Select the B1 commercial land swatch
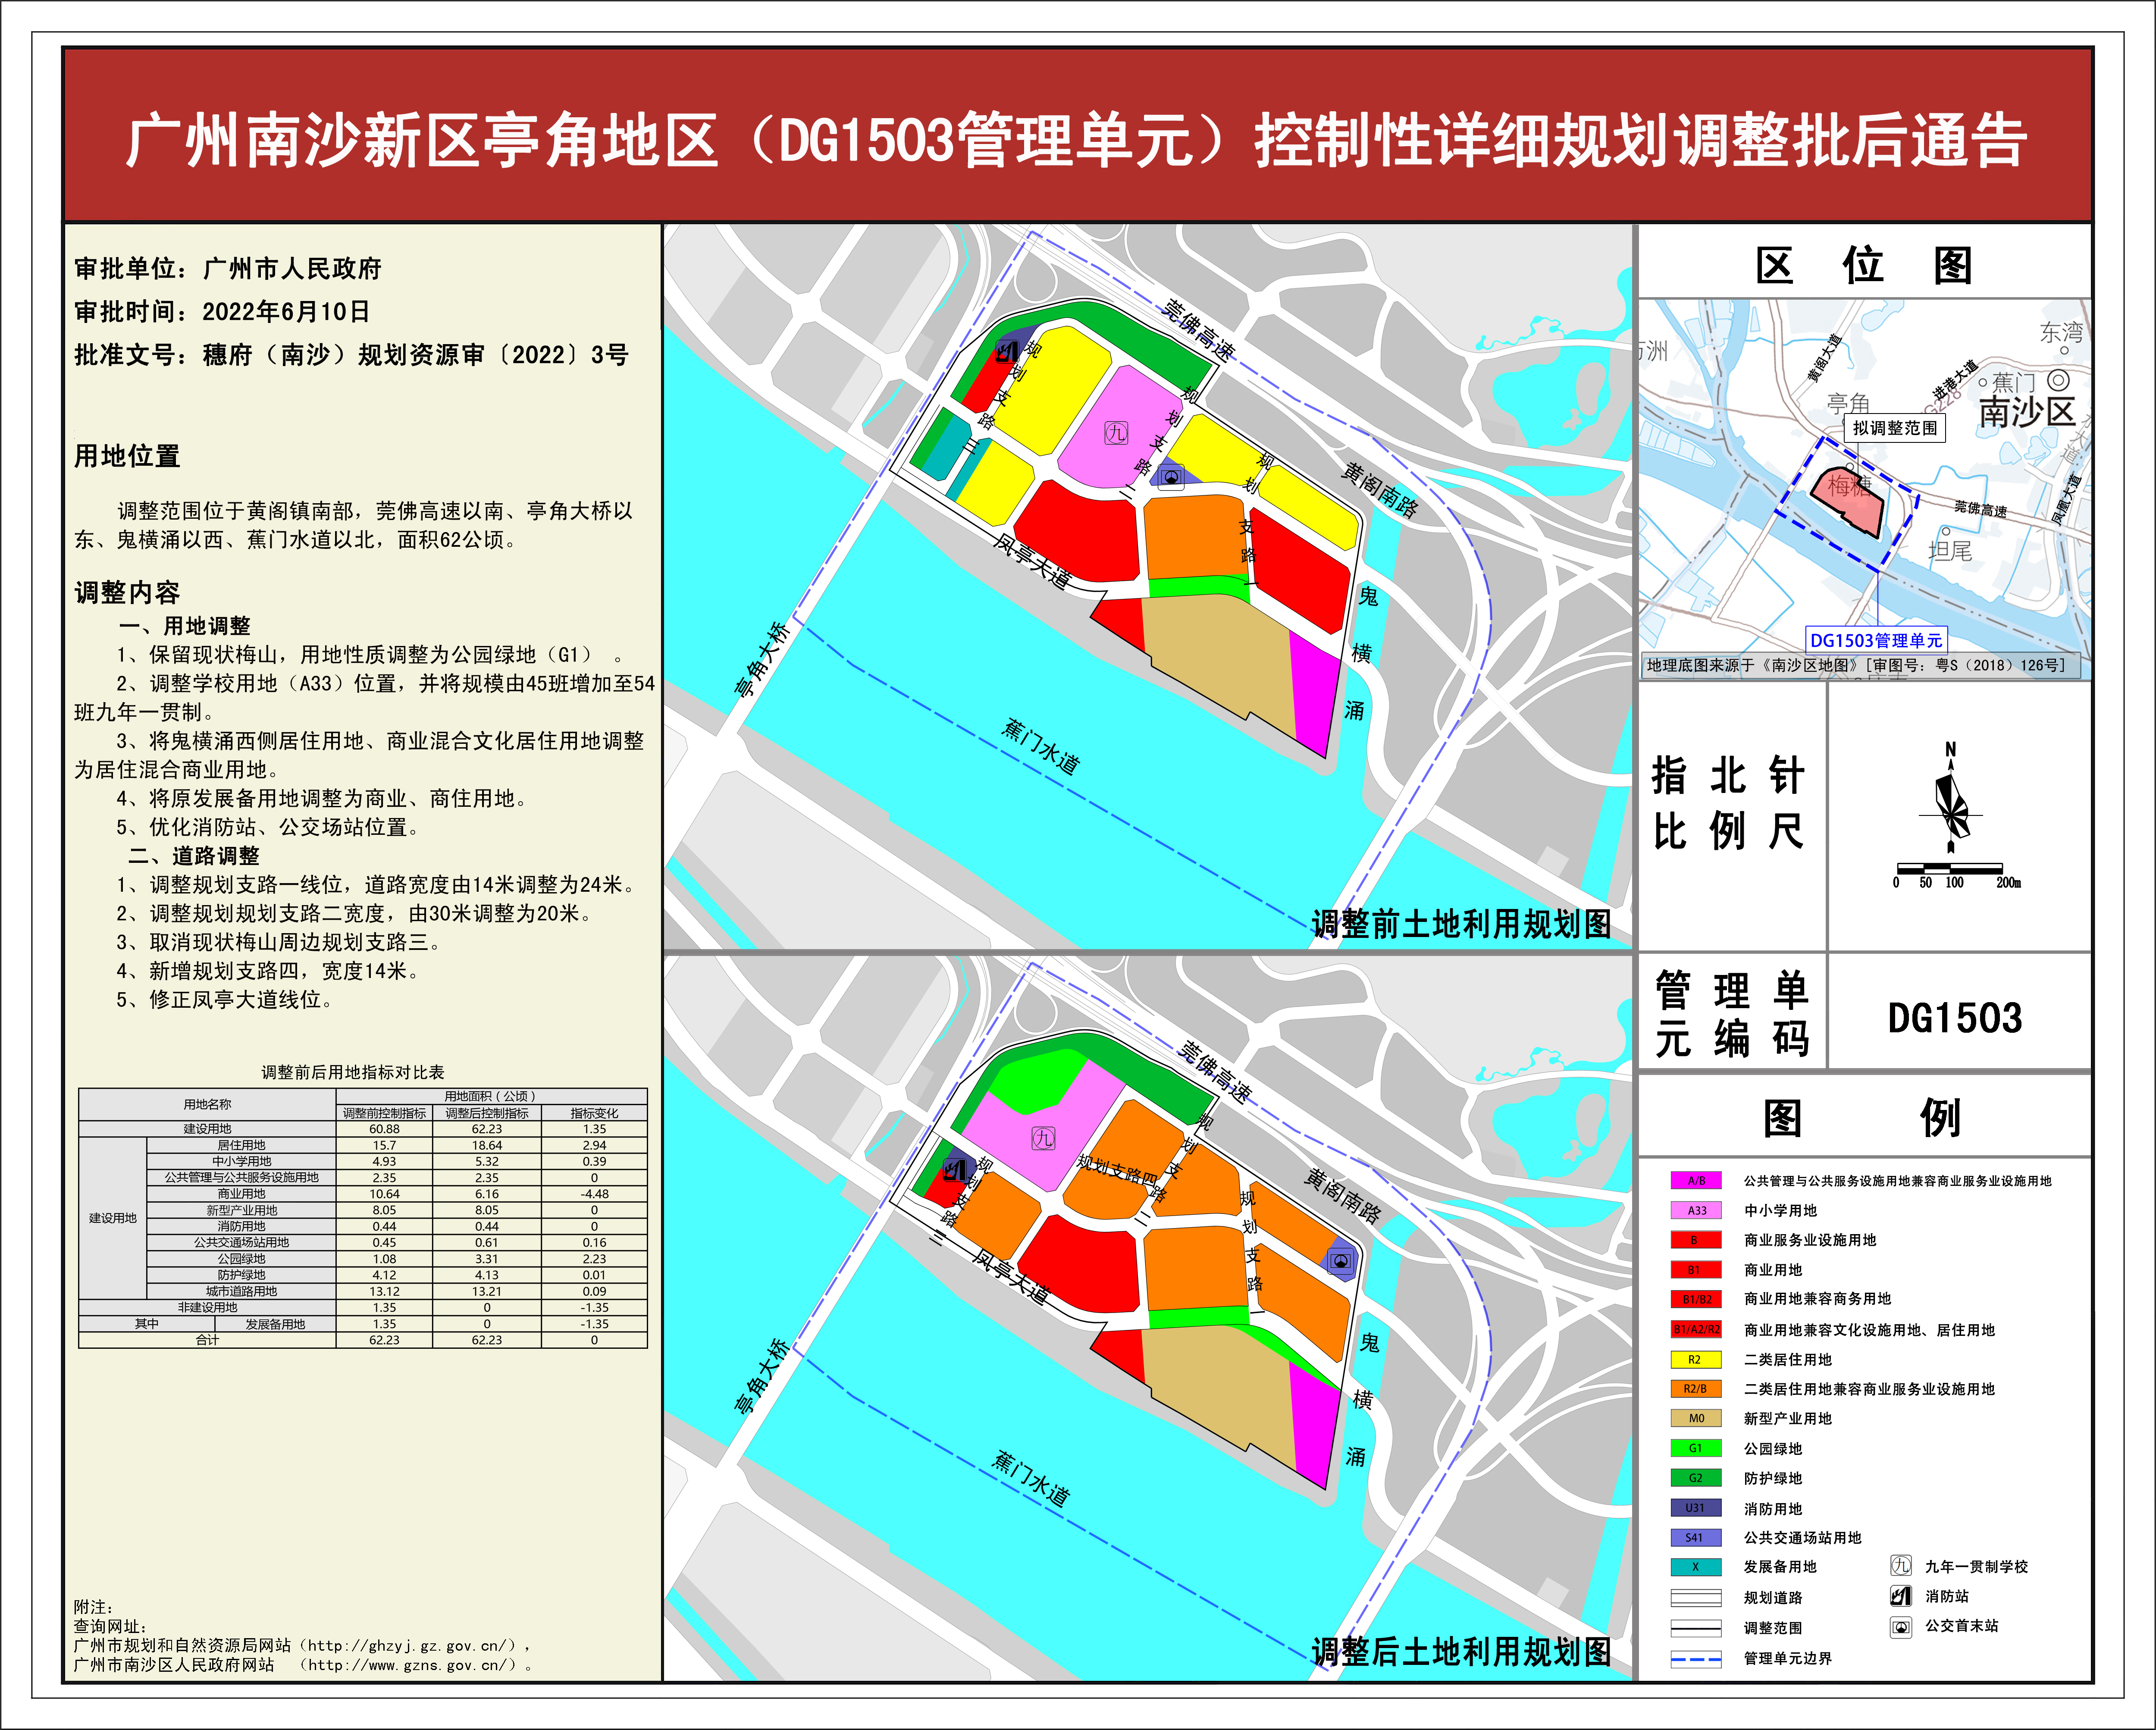Viewport: 2156px width, 1730px height. (x=1696, y=1269)
